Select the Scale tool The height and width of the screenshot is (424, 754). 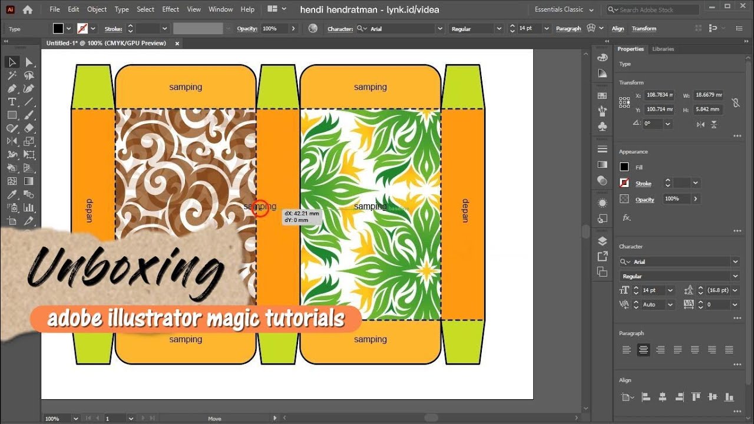(x=29, y=141)
